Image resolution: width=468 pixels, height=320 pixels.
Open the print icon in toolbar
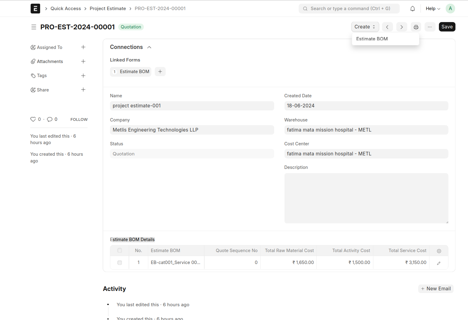pos(416,27)
